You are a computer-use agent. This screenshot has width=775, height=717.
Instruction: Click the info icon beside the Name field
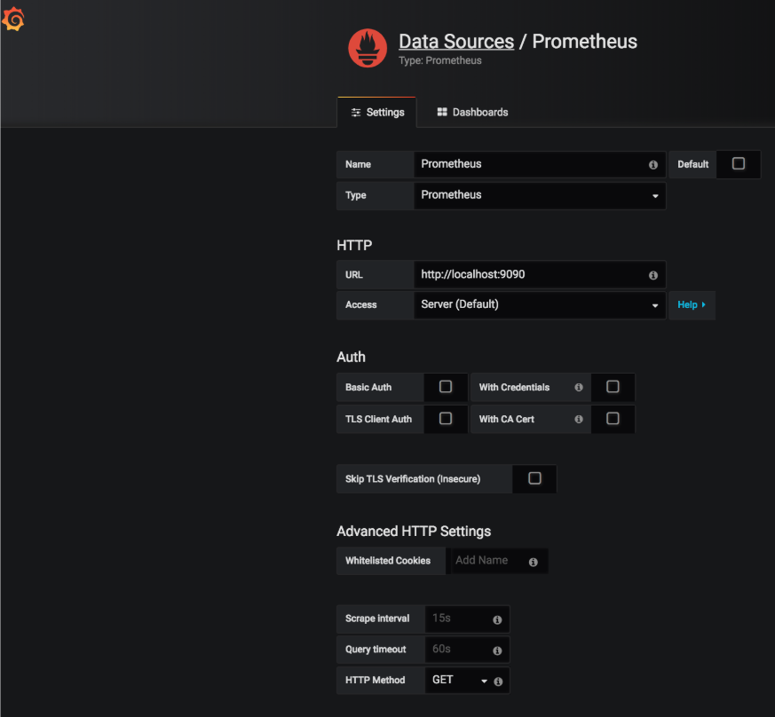pos(652,164)
